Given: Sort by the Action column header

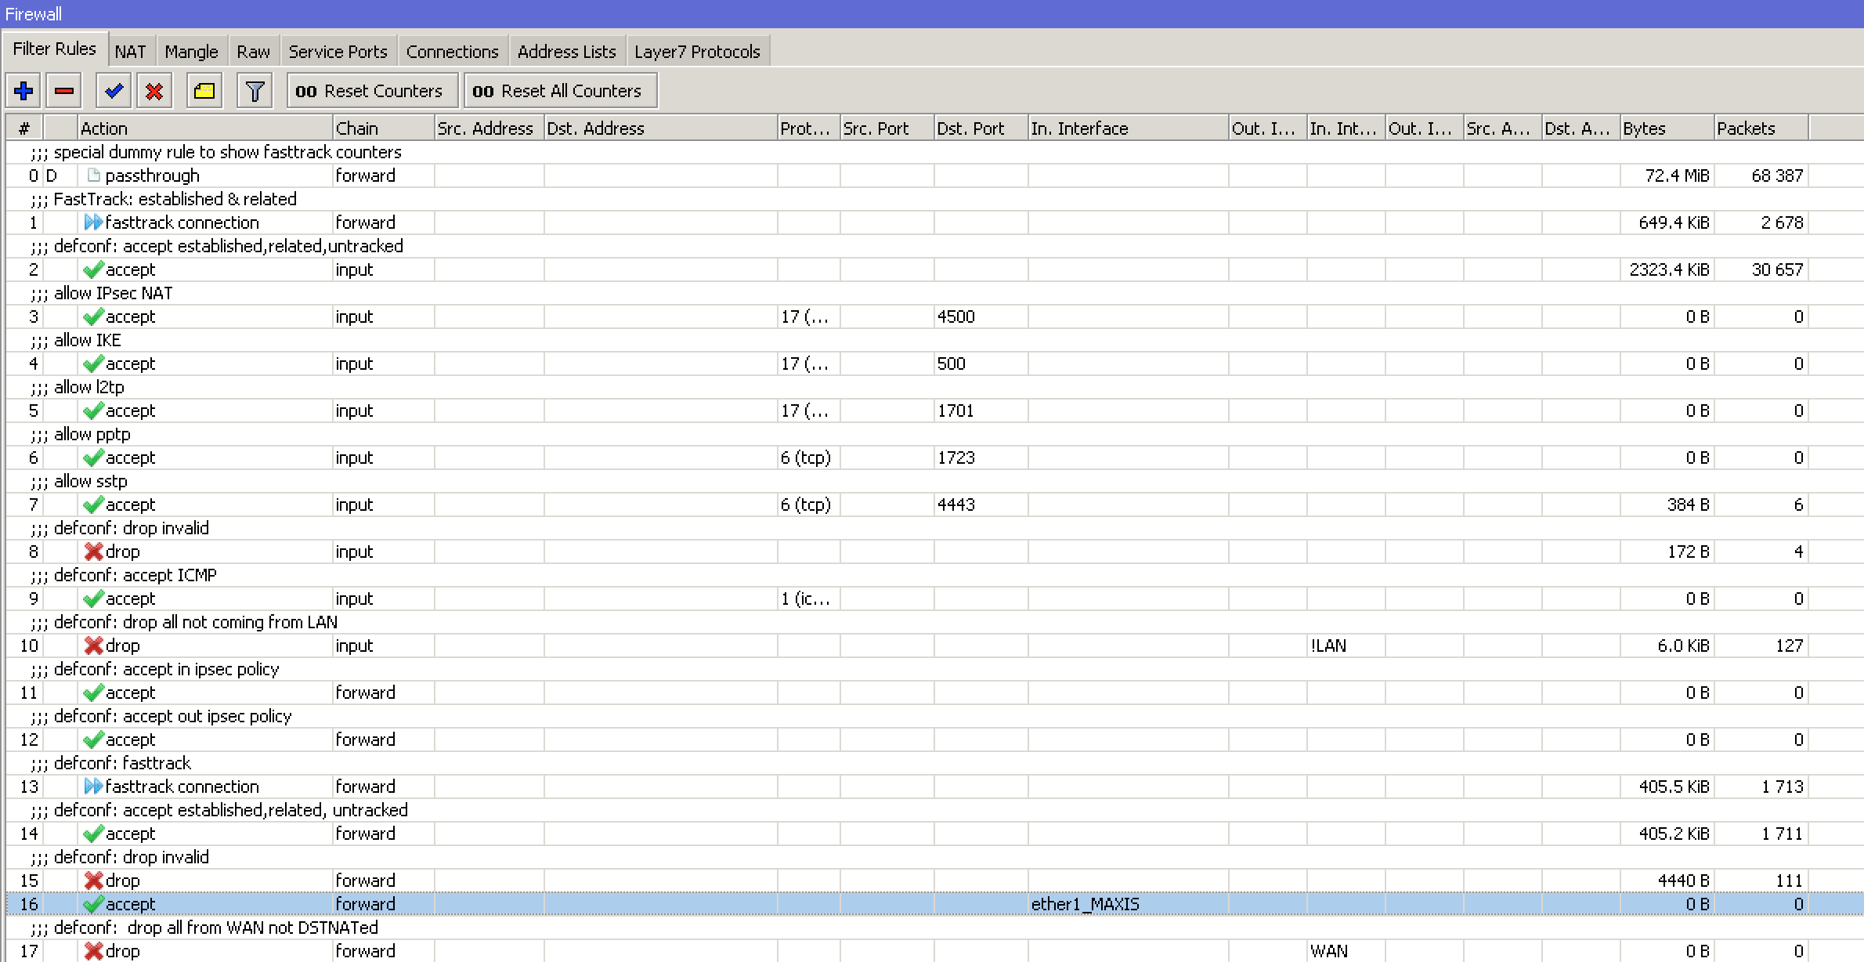Looking at the screenshot, I should pos(204,128).
